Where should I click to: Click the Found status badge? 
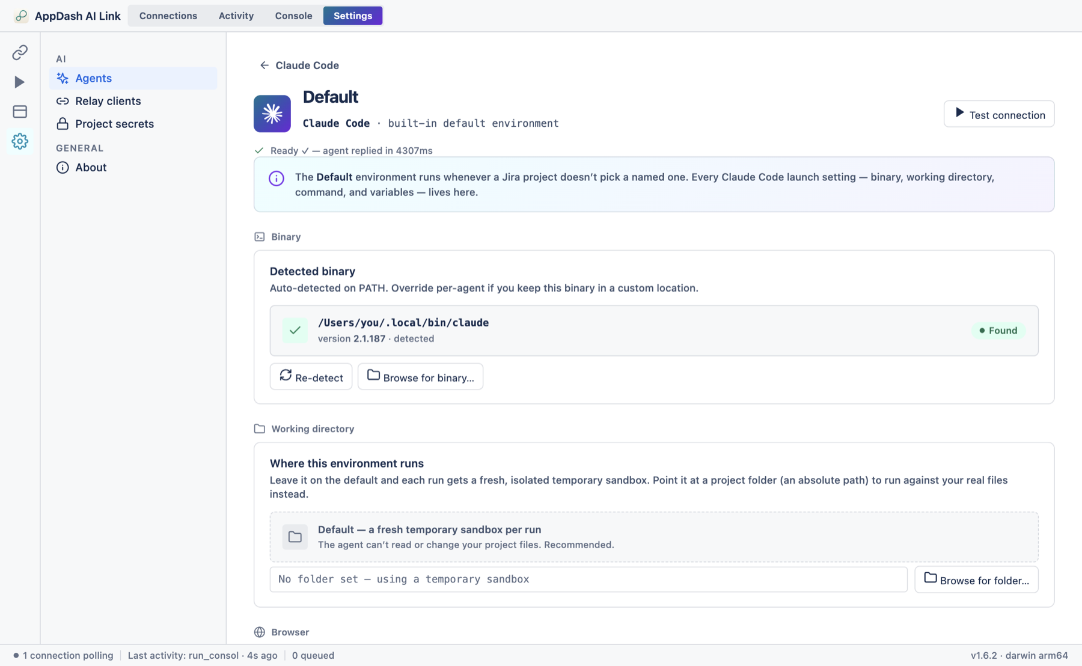(998, 331)
